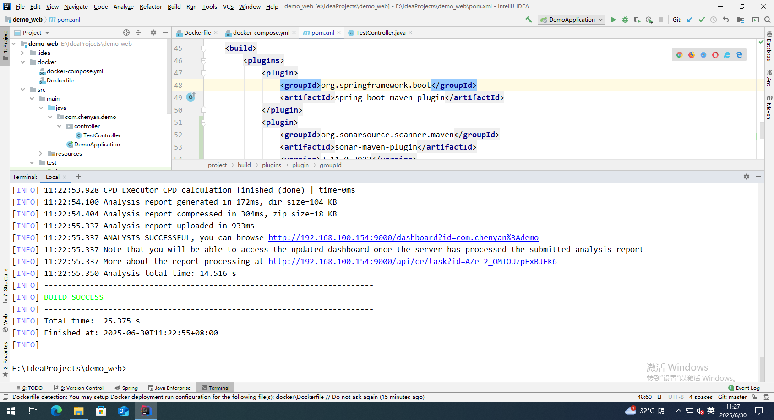Show Git history clock icon

(714, 20)
